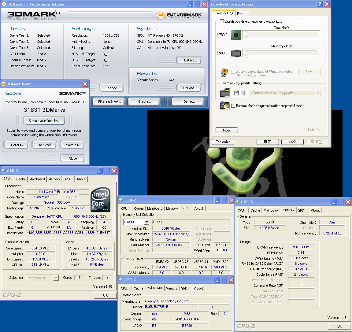Screen dimensions: 352x332
Task: Click the Core clock slider handle
Action: [x=246, y=35]
